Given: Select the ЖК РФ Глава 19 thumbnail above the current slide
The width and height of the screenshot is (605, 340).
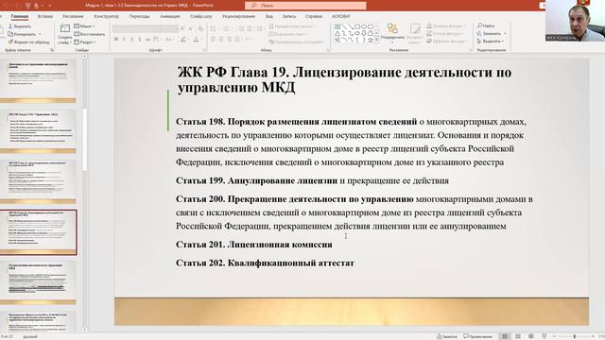Looking at the screenshot, I should point(38,181).
